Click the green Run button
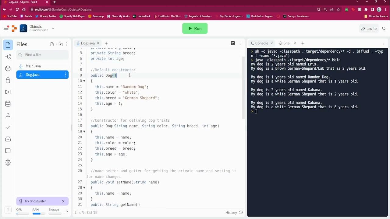390x219 pixels. [x=195, y=28]
